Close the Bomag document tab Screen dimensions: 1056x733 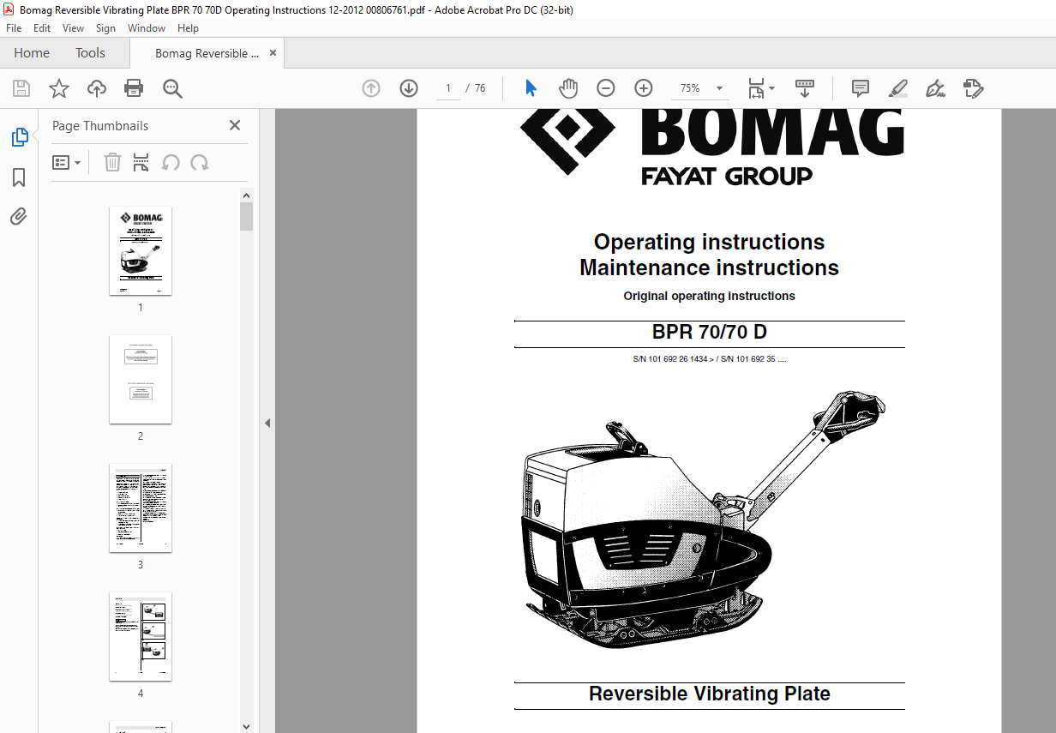tap(273, 53)
